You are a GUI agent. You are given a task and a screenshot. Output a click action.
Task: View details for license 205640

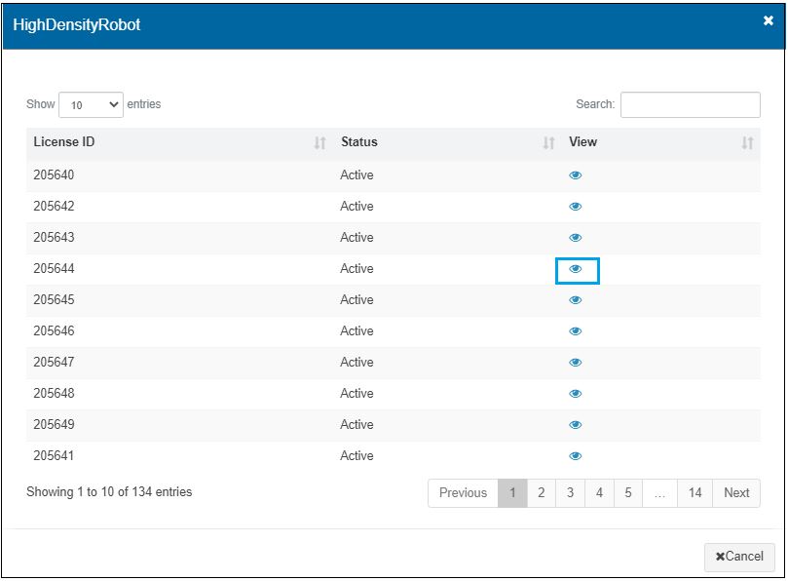click(576, 174)
